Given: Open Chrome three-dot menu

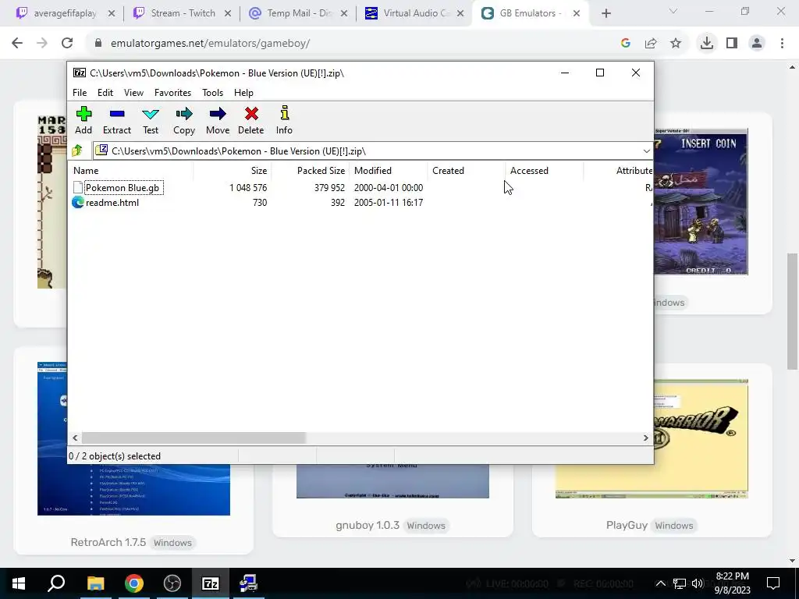Looking at the screenshot, I should [x=782, y=44].
